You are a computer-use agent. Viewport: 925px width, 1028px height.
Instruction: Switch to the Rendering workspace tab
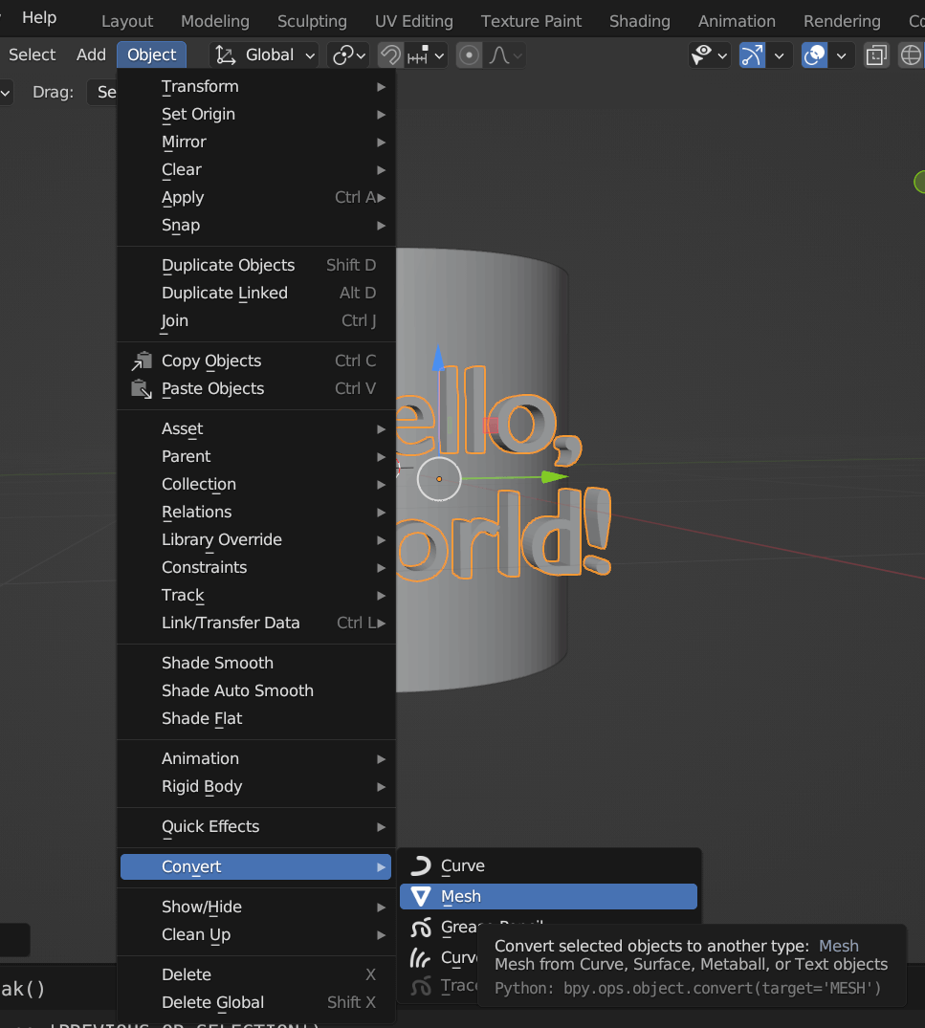(843, 22)
